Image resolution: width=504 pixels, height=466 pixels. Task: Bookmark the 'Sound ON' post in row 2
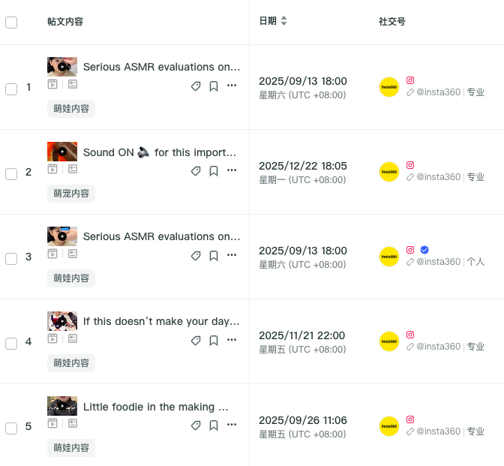[214, 171]
